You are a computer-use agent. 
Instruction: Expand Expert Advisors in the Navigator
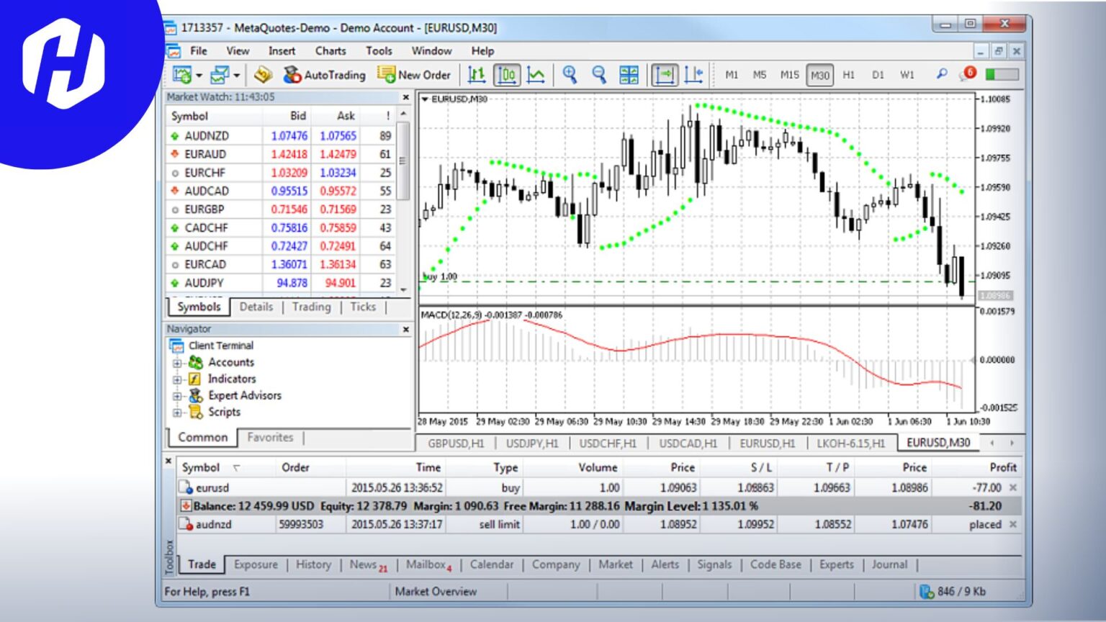tap(178, 395)
